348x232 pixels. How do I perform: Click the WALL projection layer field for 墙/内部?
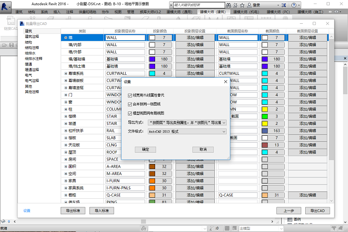point(125,45)
